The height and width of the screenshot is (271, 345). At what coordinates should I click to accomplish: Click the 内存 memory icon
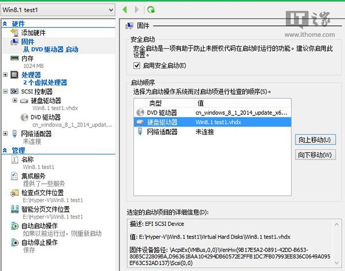14,58
